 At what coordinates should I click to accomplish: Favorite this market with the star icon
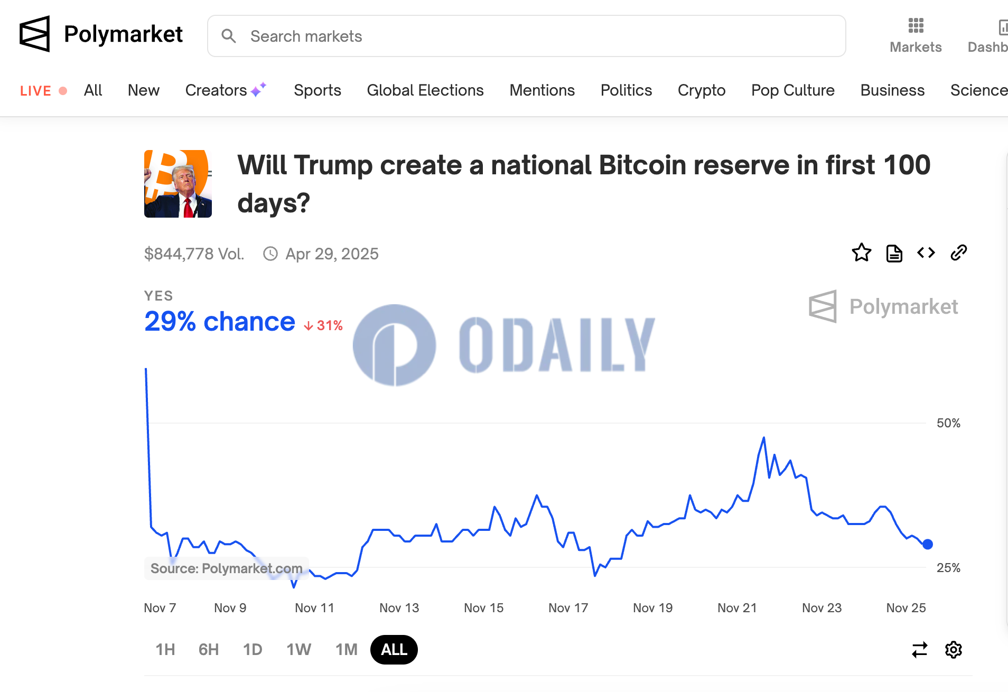click(861, 253)
